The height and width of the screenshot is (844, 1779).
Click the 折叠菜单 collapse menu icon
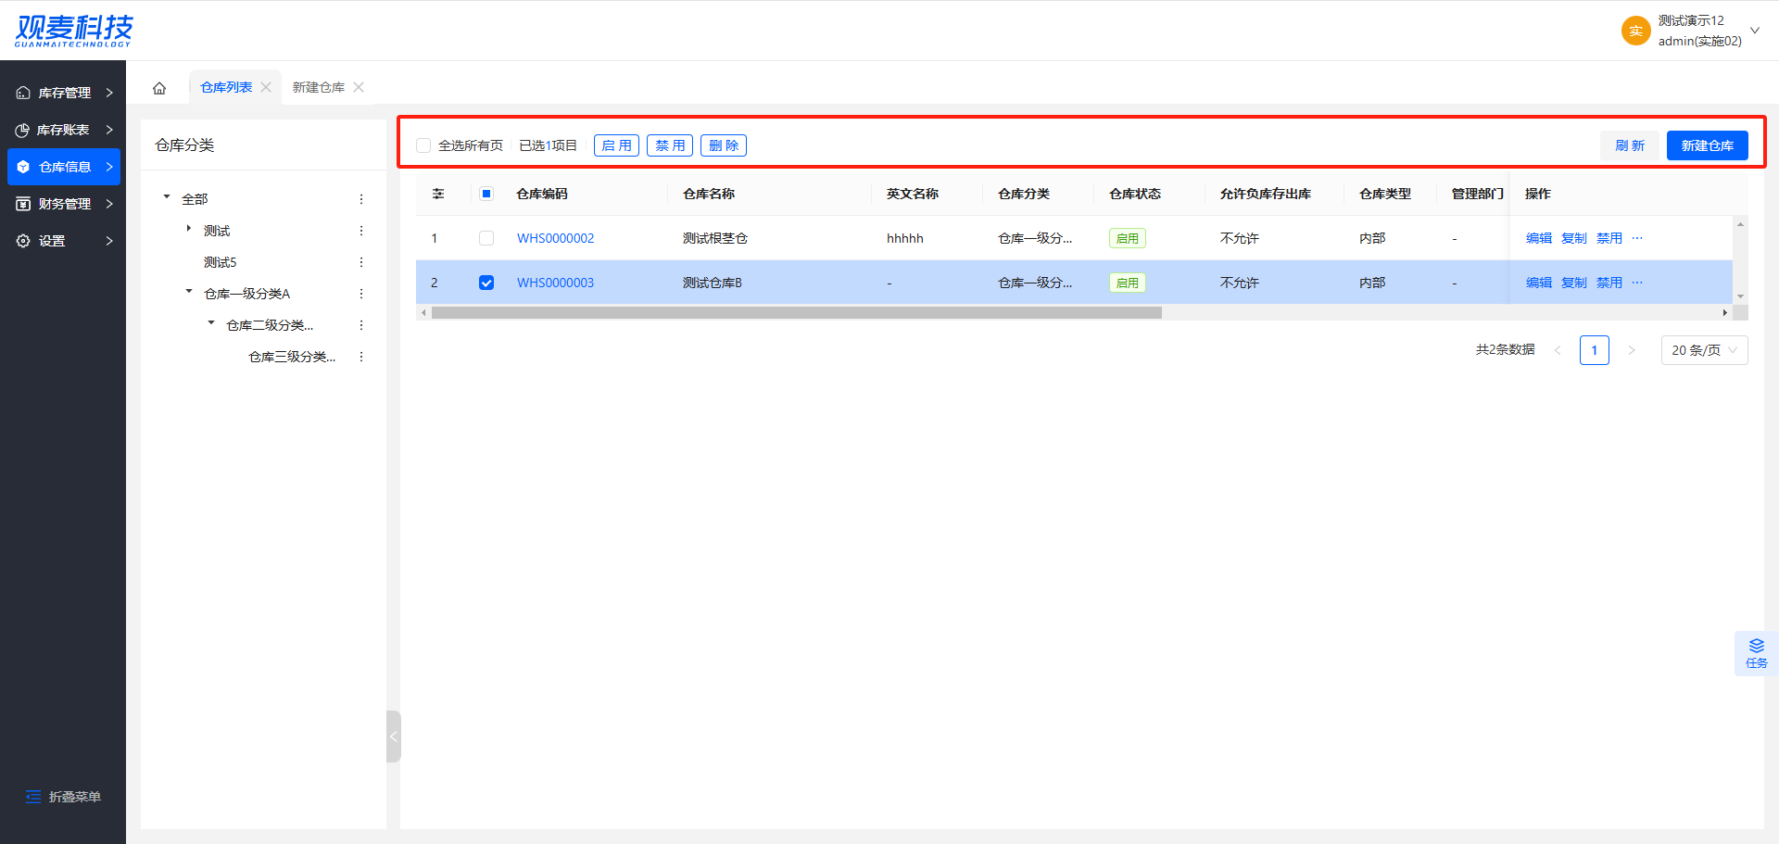(x=33, y=797)
